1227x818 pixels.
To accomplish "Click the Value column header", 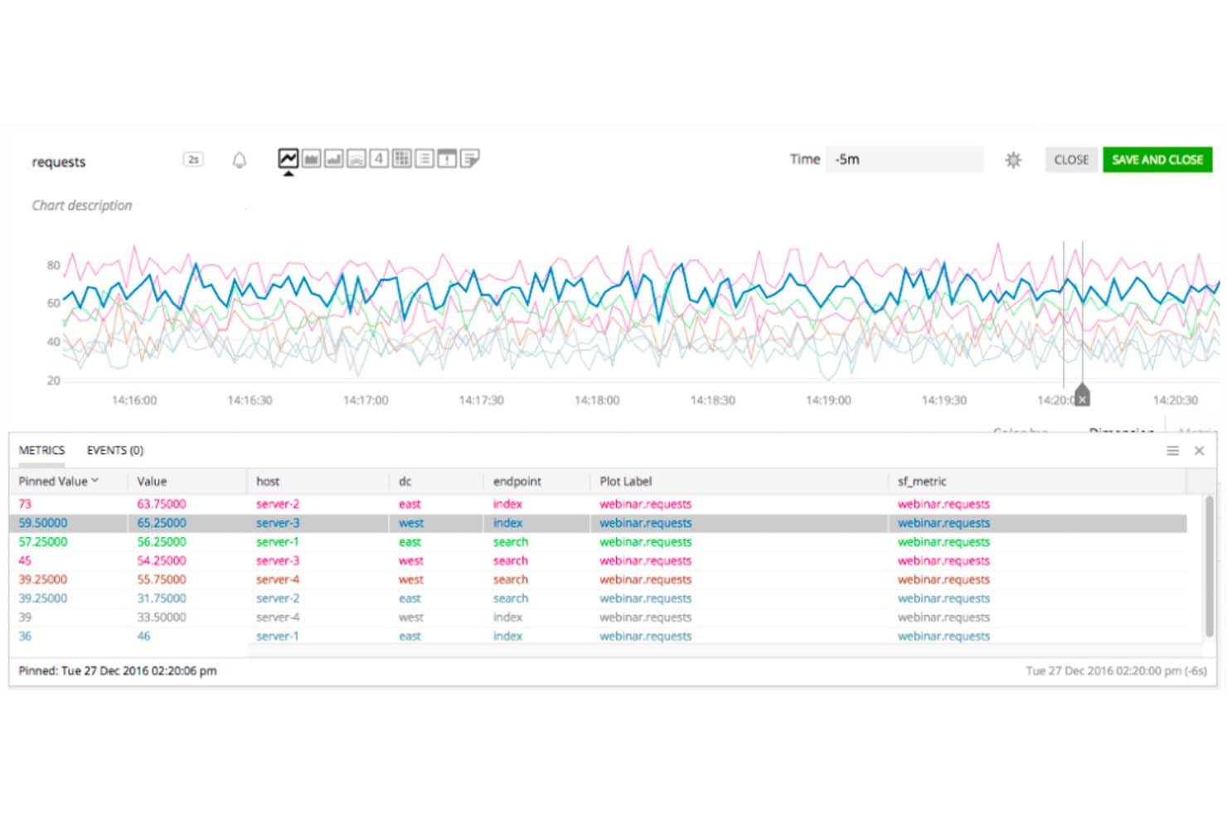I will click(x=152, y=481).
